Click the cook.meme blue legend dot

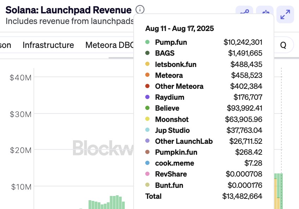pos(147,163)
